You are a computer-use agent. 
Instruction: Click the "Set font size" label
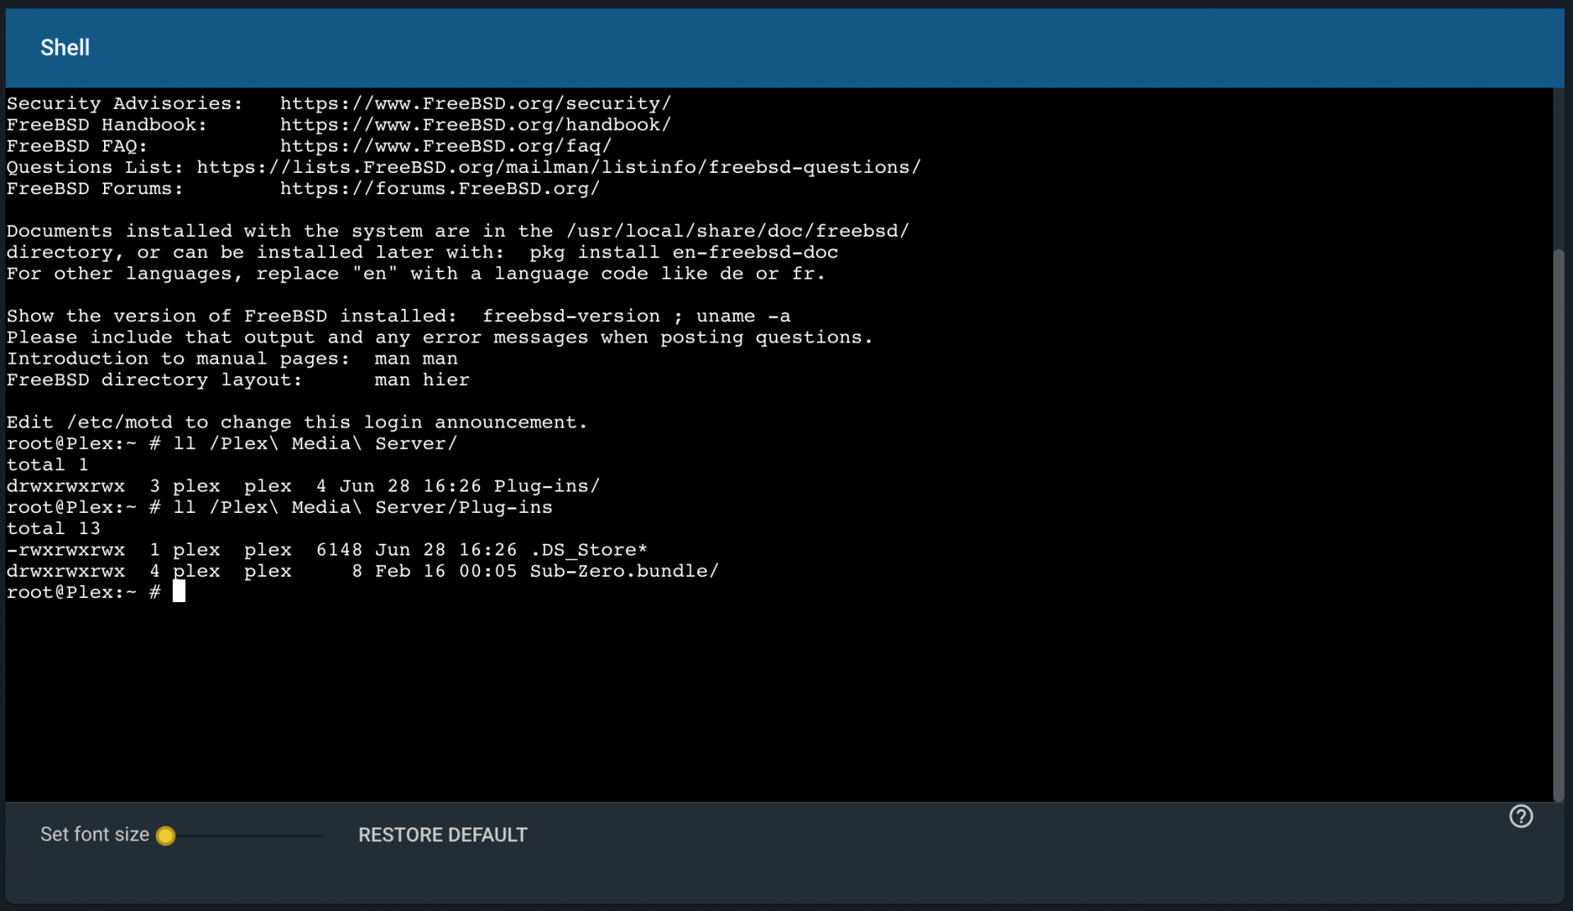(95, 835)
